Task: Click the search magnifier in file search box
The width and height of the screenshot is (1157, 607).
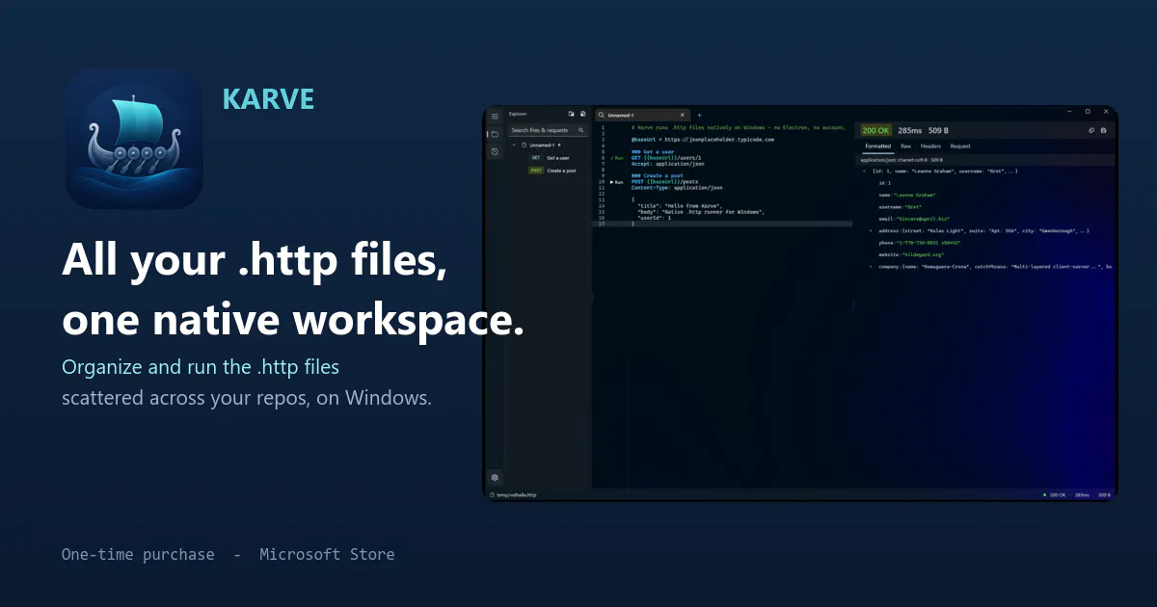Action: 580,129
